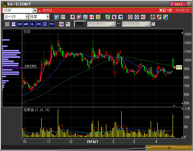Open the stock code 2120 dropdown

(35, 10)
